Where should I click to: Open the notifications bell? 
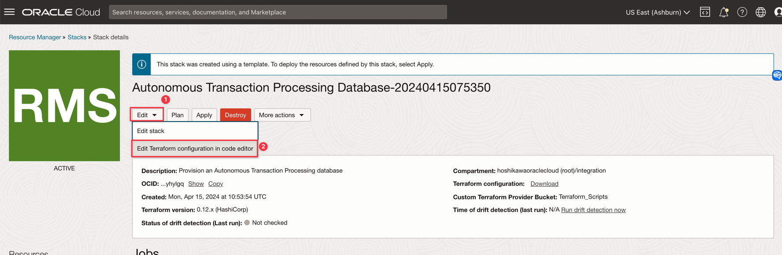723,12
